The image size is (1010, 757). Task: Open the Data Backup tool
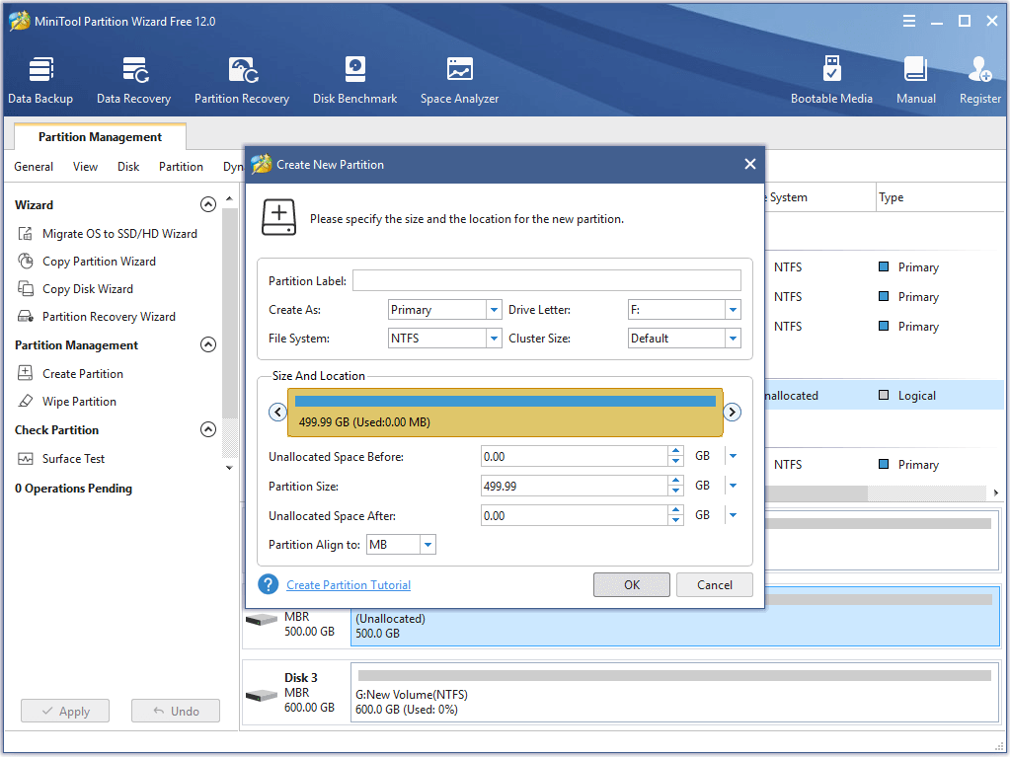point(40,80)
